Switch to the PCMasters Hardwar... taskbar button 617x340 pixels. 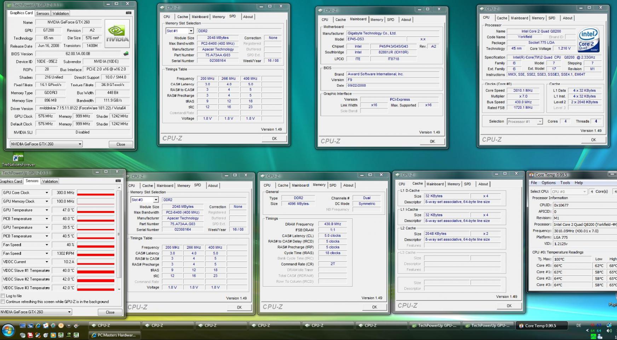pyautogui.click(x=114, y=335)
